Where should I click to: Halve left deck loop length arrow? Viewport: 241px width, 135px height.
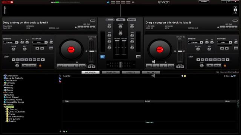pos(14,60)
